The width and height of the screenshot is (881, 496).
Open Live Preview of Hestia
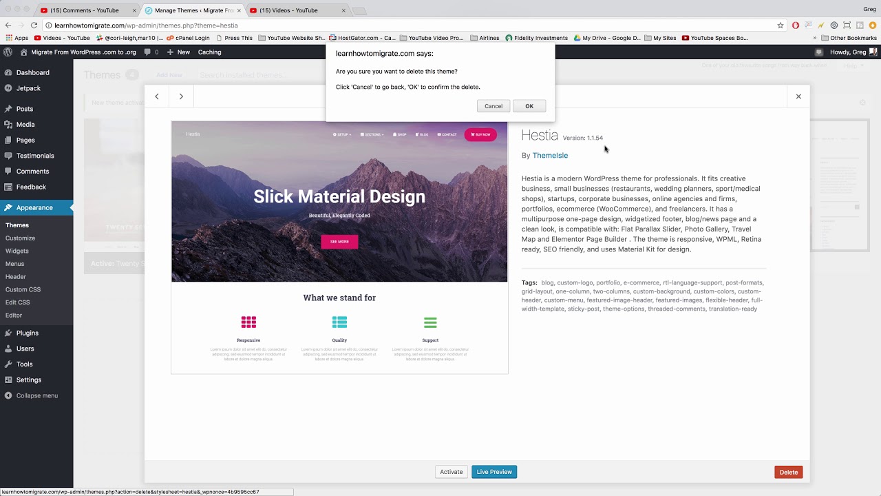(x=494, y=472)
